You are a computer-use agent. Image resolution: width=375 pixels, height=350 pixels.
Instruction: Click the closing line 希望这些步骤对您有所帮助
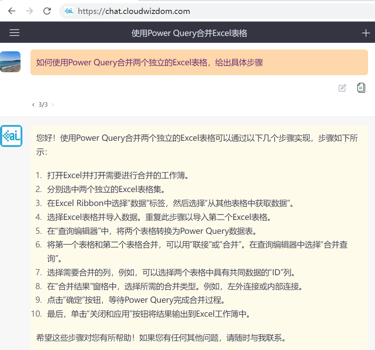tap(161, 338)
